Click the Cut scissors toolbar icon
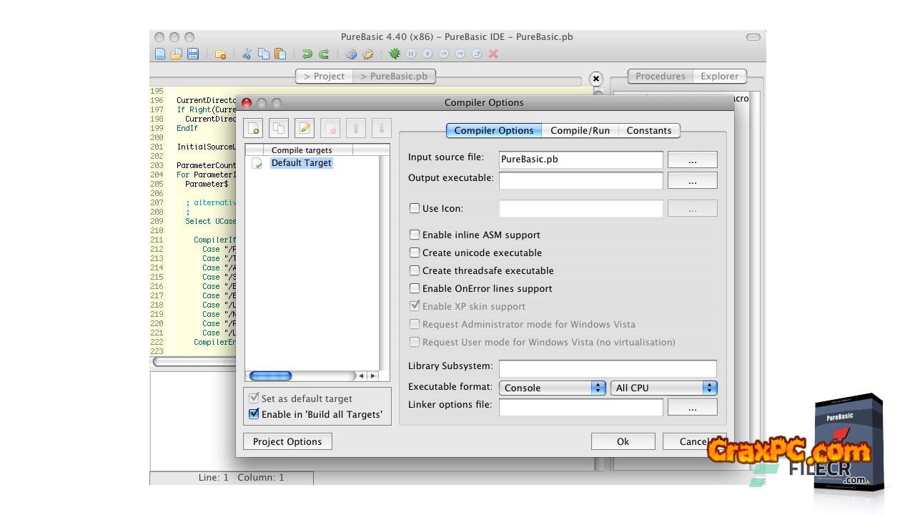The width and height of the screenshot is (915, 515). point(247,54)
